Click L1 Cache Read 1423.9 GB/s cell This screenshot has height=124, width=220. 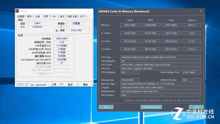[x=130, y=33]
